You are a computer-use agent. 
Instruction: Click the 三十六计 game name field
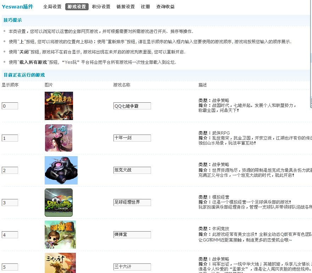click(132, 267)
